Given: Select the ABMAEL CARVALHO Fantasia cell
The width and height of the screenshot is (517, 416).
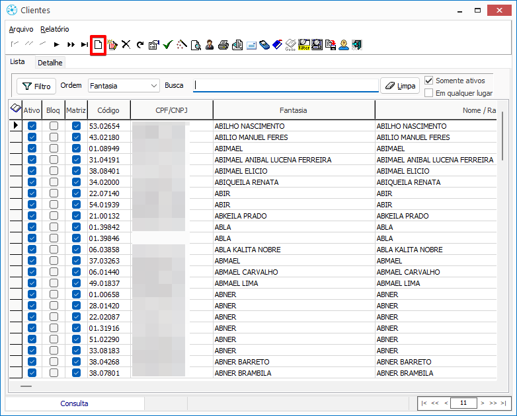Looking at the screenshot, I should [294, 272].
